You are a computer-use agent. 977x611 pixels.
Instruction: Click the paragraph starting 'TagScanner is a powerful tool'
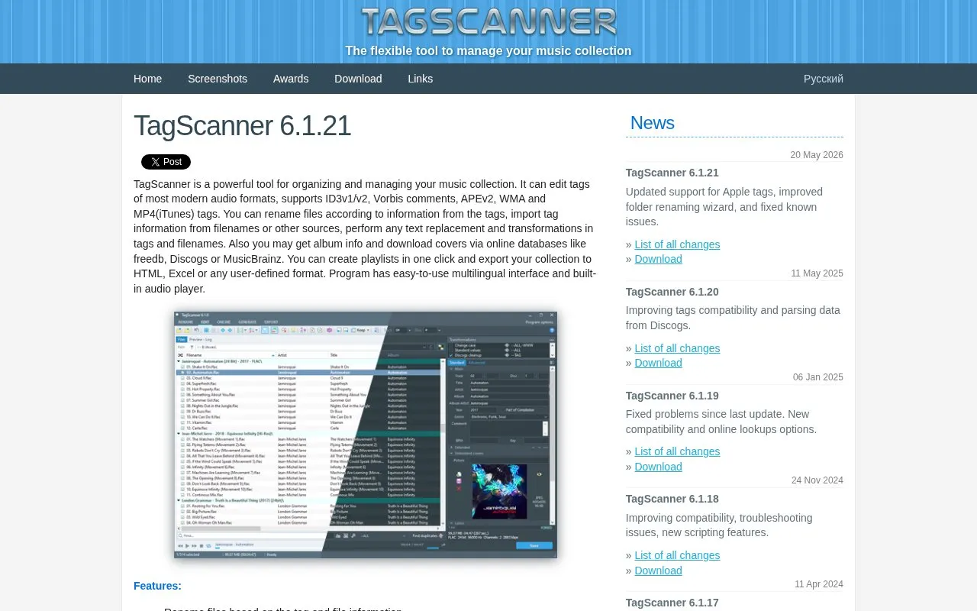(x=366, y=237)
